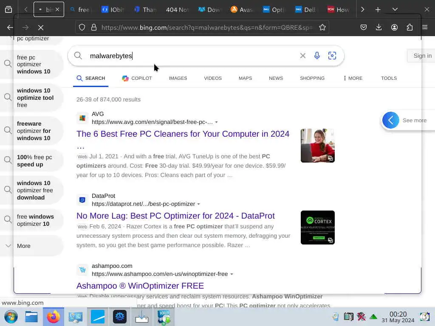Screen dimensions: 435x326
Task: Switch to the Avast tab
Action: click(x=241, y=9)
